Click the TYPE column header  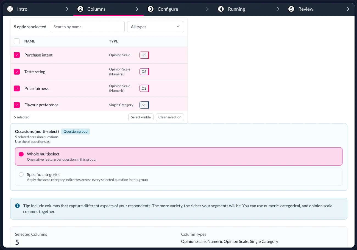(x=113, y=41)
